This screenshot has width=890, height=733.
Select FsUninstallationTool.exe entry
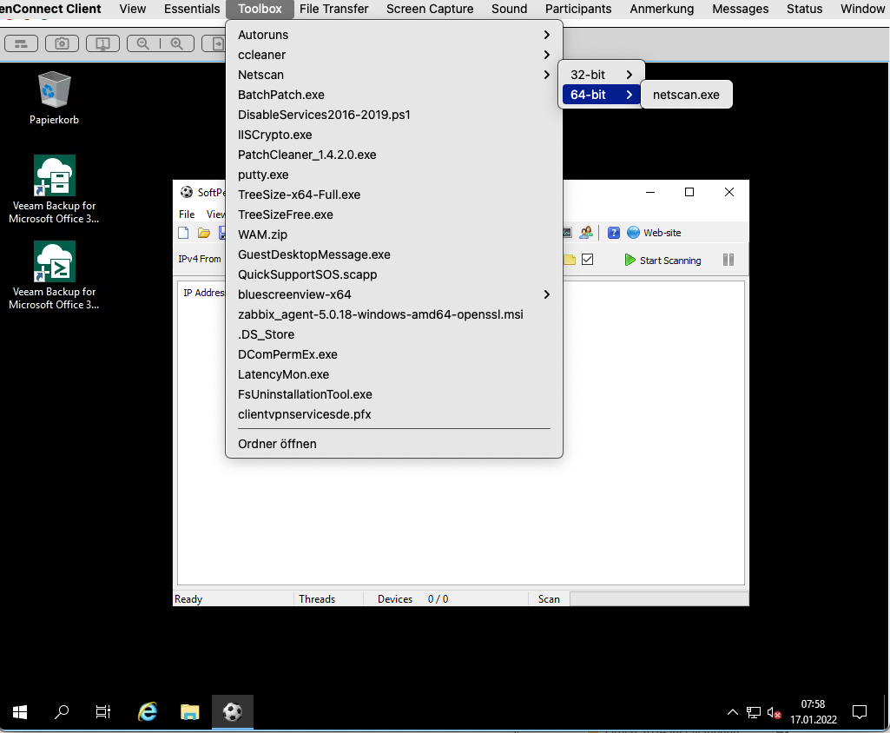[394, 394]
